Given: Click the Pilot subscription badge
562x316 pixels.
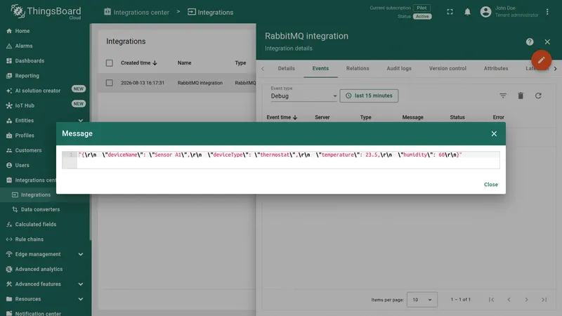Looking at the screenshot, I should click(422, 8).
